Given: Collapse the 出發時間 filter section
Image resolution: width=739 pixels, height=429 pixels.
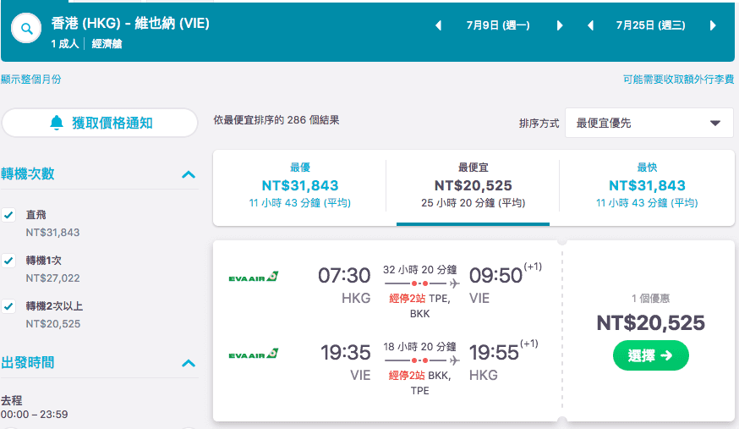Looking at the screenshot, I should (189, 363).
